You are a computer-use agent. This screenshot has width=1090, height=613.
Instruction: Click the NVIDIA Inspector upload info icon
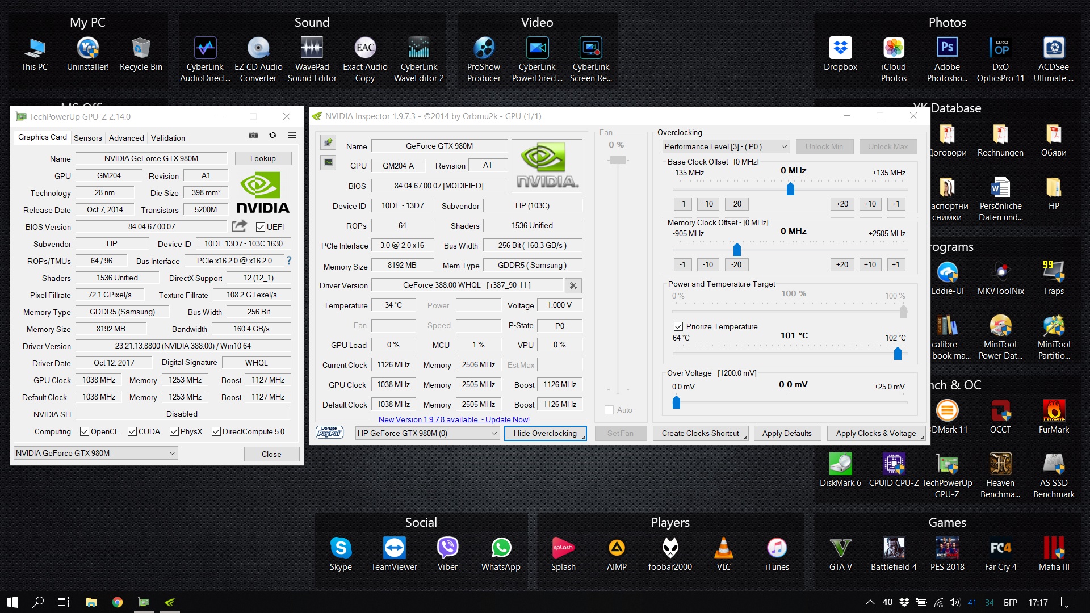click(328, 142)
